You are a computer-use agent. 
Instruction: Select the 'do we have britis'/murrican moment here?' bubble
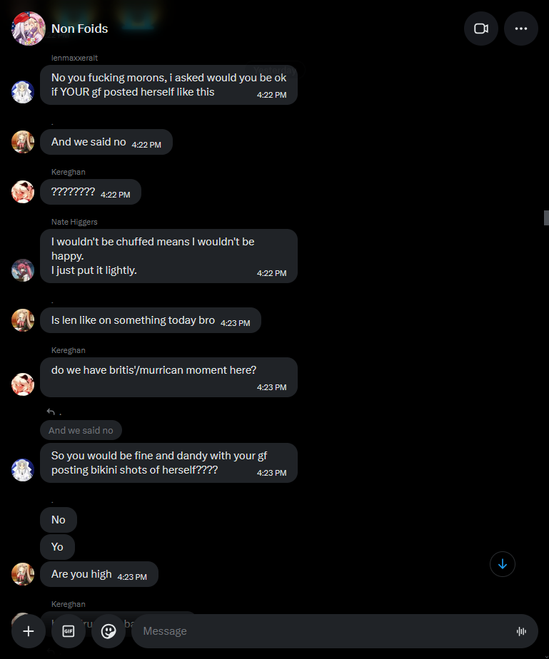click(168, 377)
